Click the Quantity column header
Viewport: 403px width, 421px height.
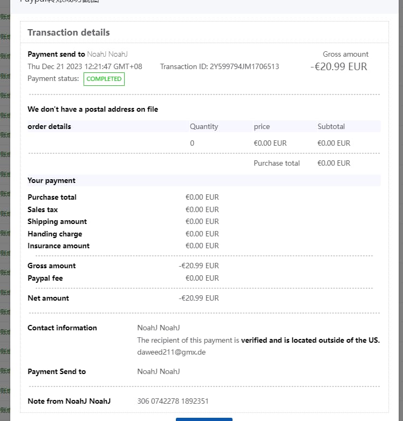[204, 126]
